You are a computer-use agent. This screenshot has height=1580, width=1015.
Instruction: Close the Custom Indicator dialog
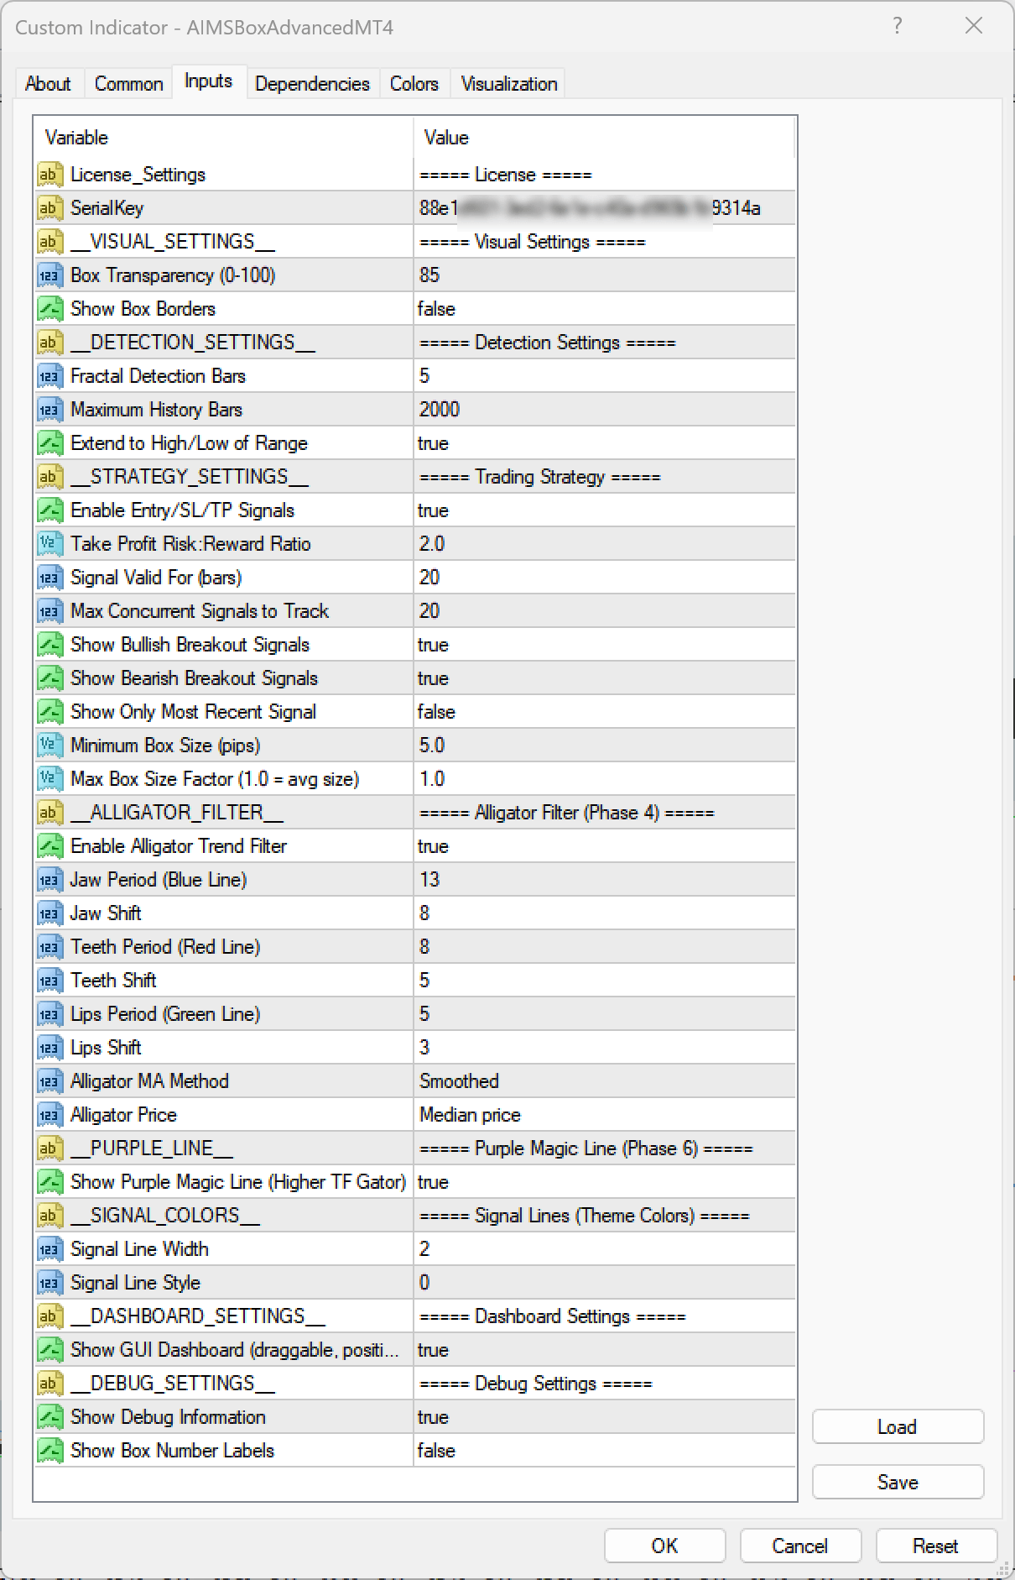(x=974, y=26)
